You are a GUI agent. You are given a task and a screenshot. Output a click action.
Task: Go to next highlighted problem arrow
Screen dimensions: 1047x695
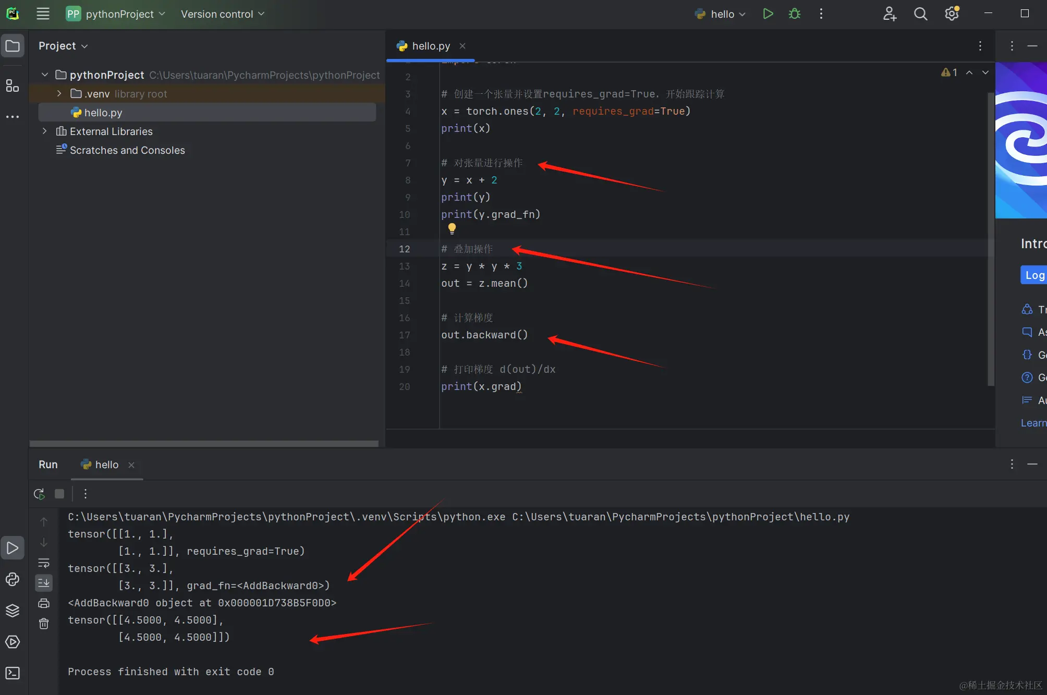click(985, 72)
